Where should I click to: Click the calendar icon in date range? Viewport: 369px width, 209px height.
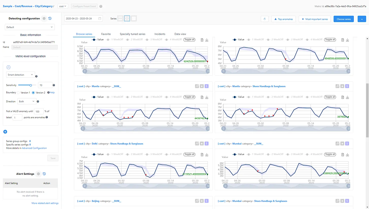(100, 19)
